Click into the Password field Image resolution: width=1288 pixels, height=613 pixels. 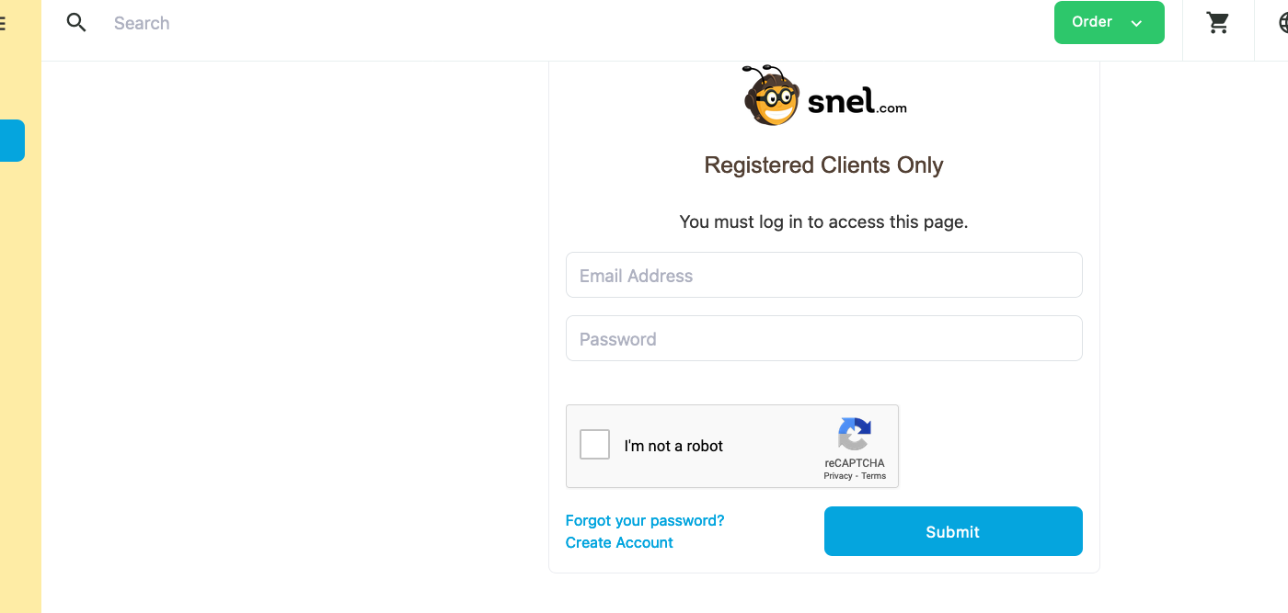(823, 338)
